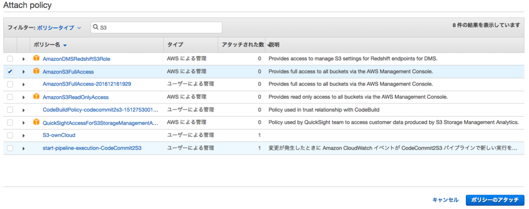Tick the CodeBuildPolicy-codecommit2s3 checkbox
This screenshot has height=209, width=529.
[x=10, y=110]
